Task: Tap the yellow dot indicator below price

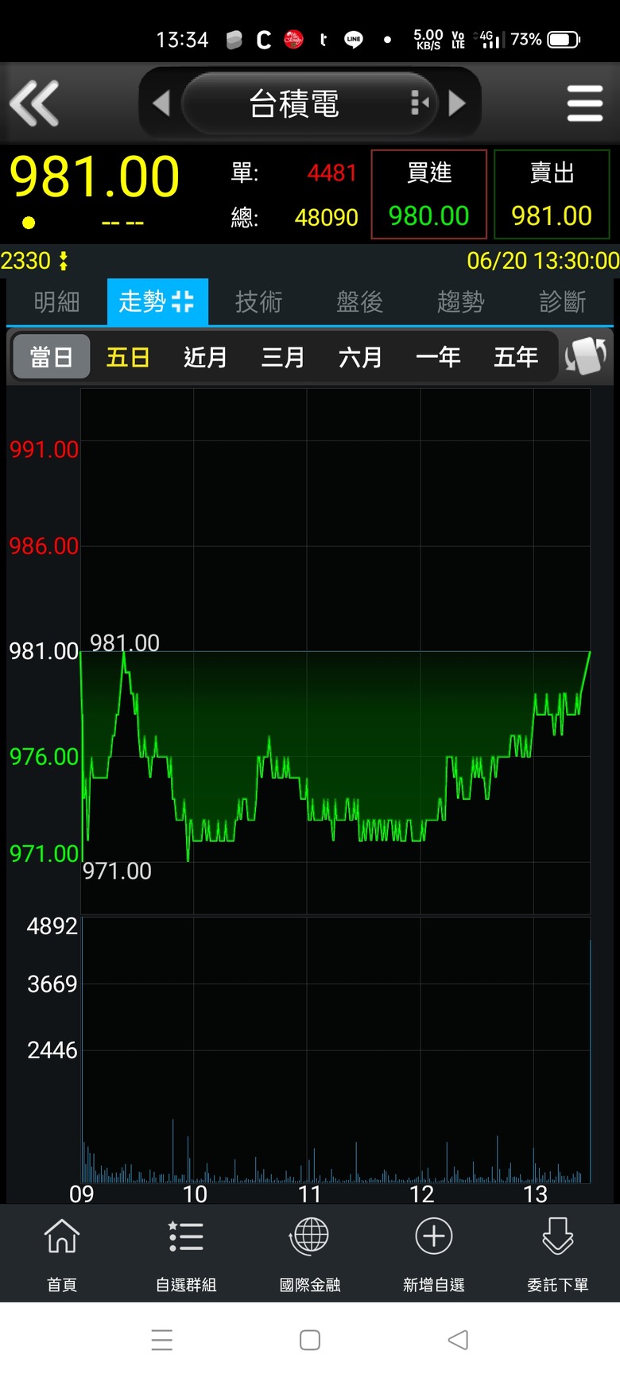Action: (x=29, y=223)
